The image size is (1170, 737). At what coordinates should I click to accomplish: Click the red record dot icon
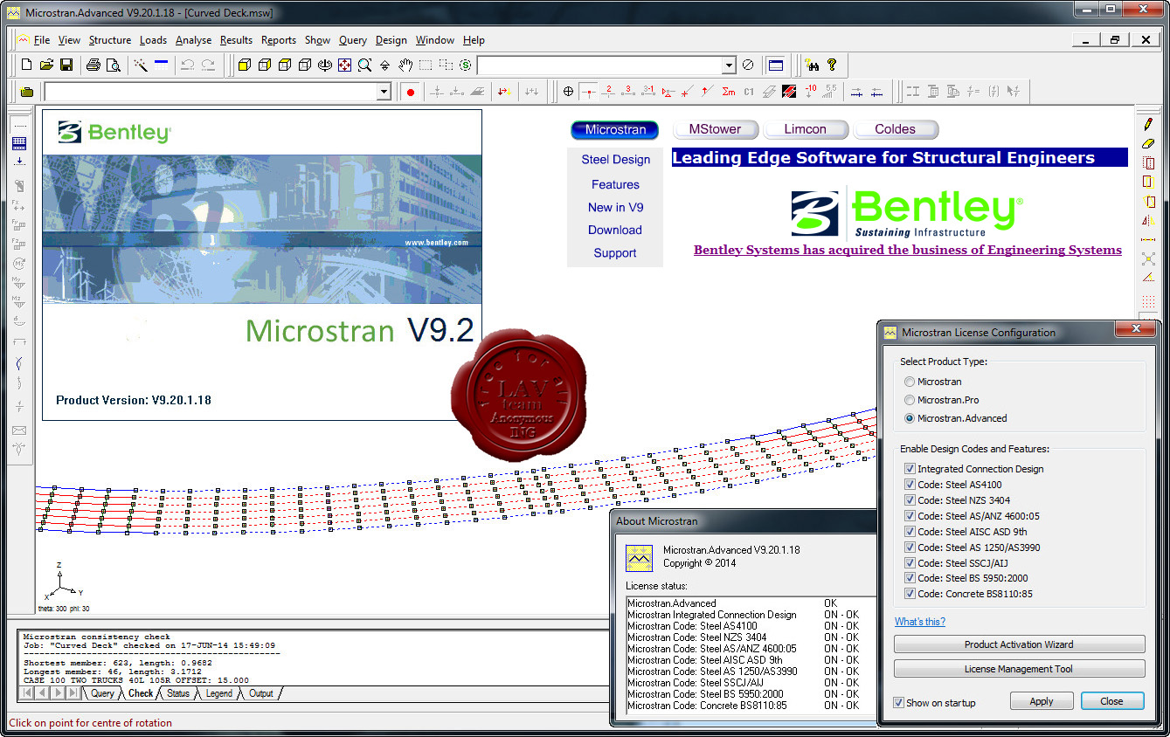pyautogui.click(x=410, y=91)
